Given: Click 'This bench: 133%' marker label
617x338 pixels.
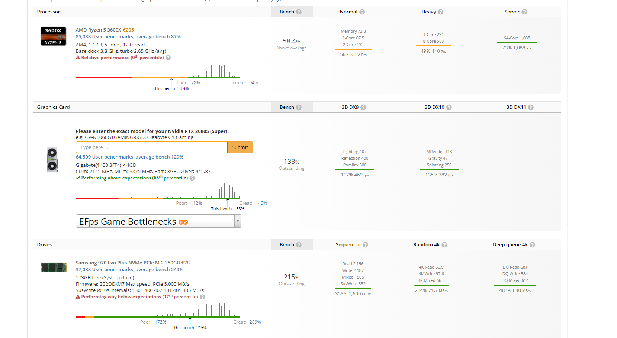Looking at the screenshot, I should pyautogui.click(x=228, y=209).
